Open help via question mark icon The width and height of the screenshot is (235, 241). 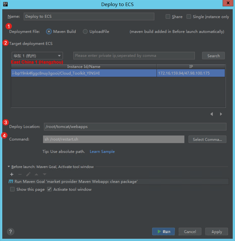click(10, 232)
